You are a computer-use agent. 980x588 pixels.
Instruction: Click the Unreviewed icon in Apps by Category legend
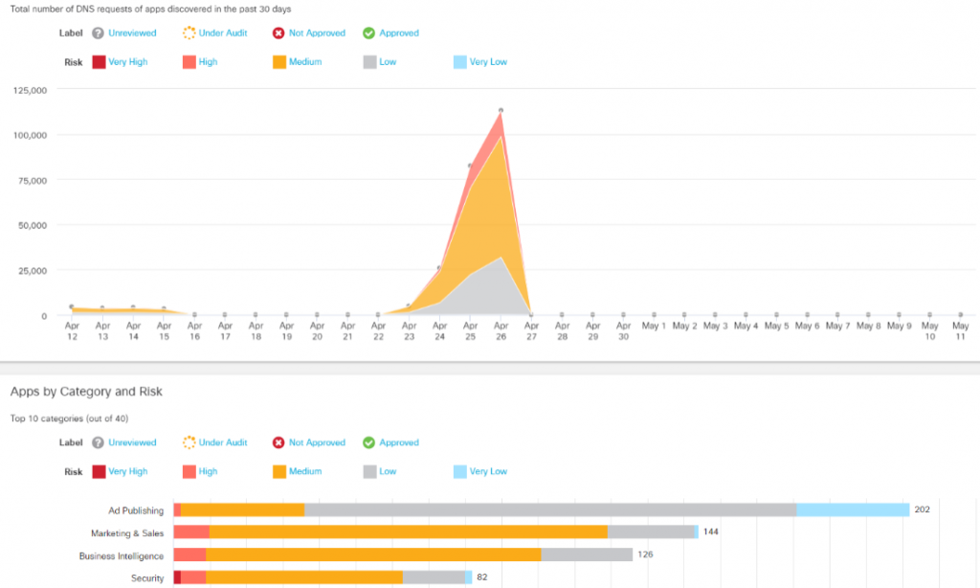click(98, 442)
